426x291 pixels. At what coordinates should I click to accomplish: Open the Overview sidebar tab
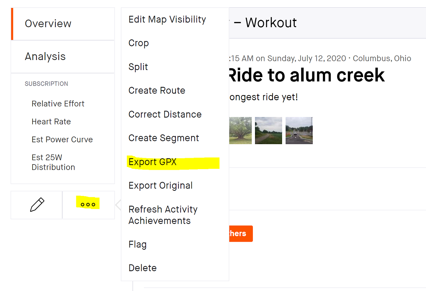(48, 24)
